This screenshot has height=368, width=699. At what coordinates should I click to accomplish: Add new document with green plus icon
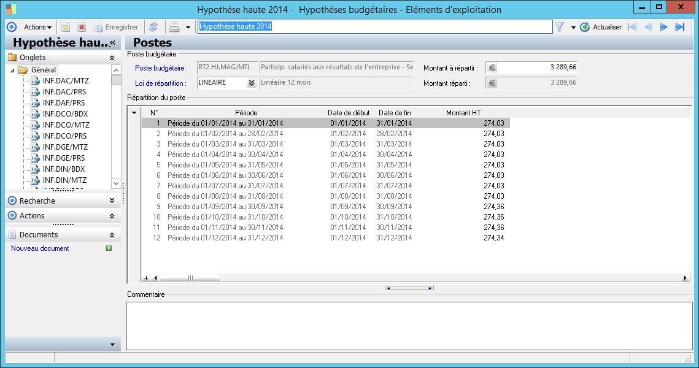[x=109, y=248]
